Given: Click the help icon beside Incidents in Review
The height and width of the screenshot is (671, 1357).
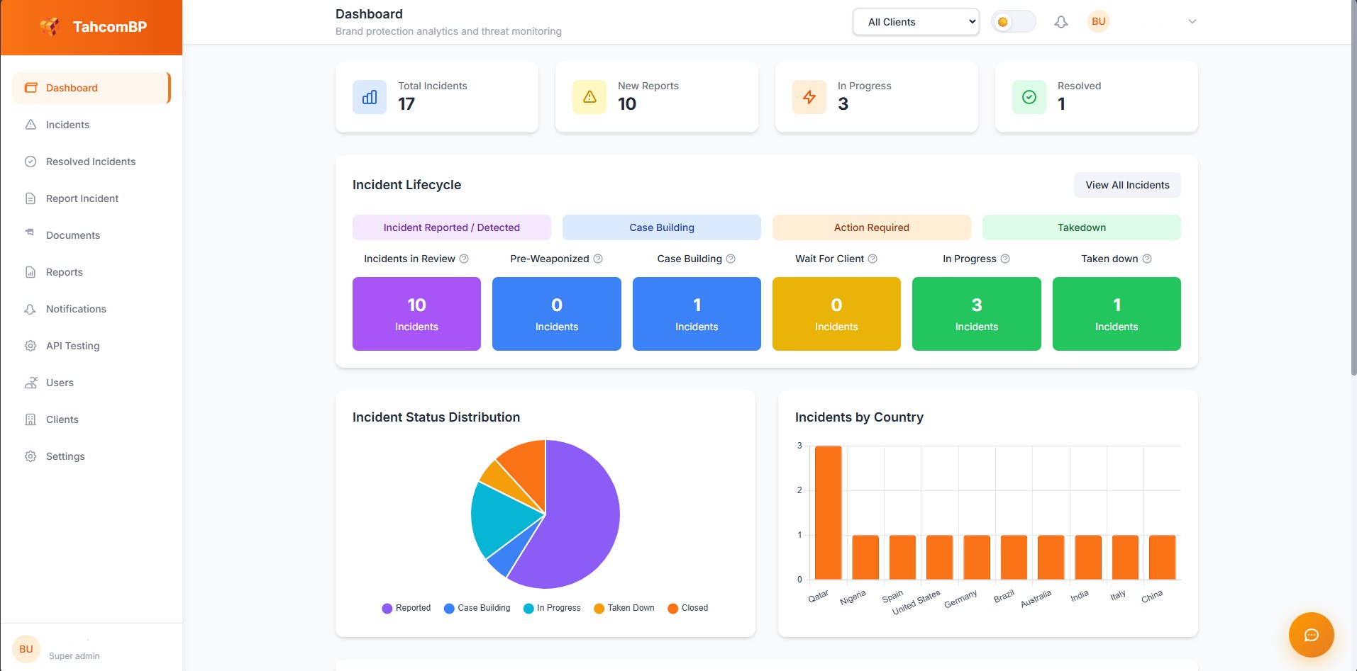Looking at the screenshot, I should click(x=464, y=259).
